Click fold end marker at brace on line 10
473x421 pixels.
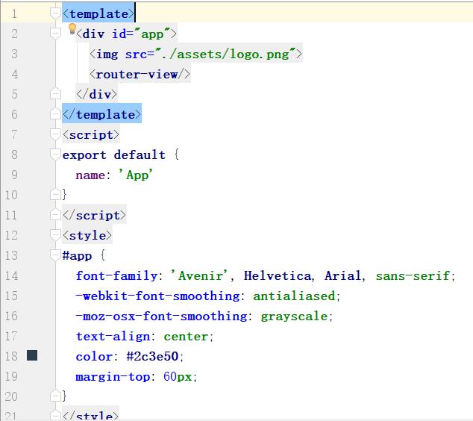[55, 195]
